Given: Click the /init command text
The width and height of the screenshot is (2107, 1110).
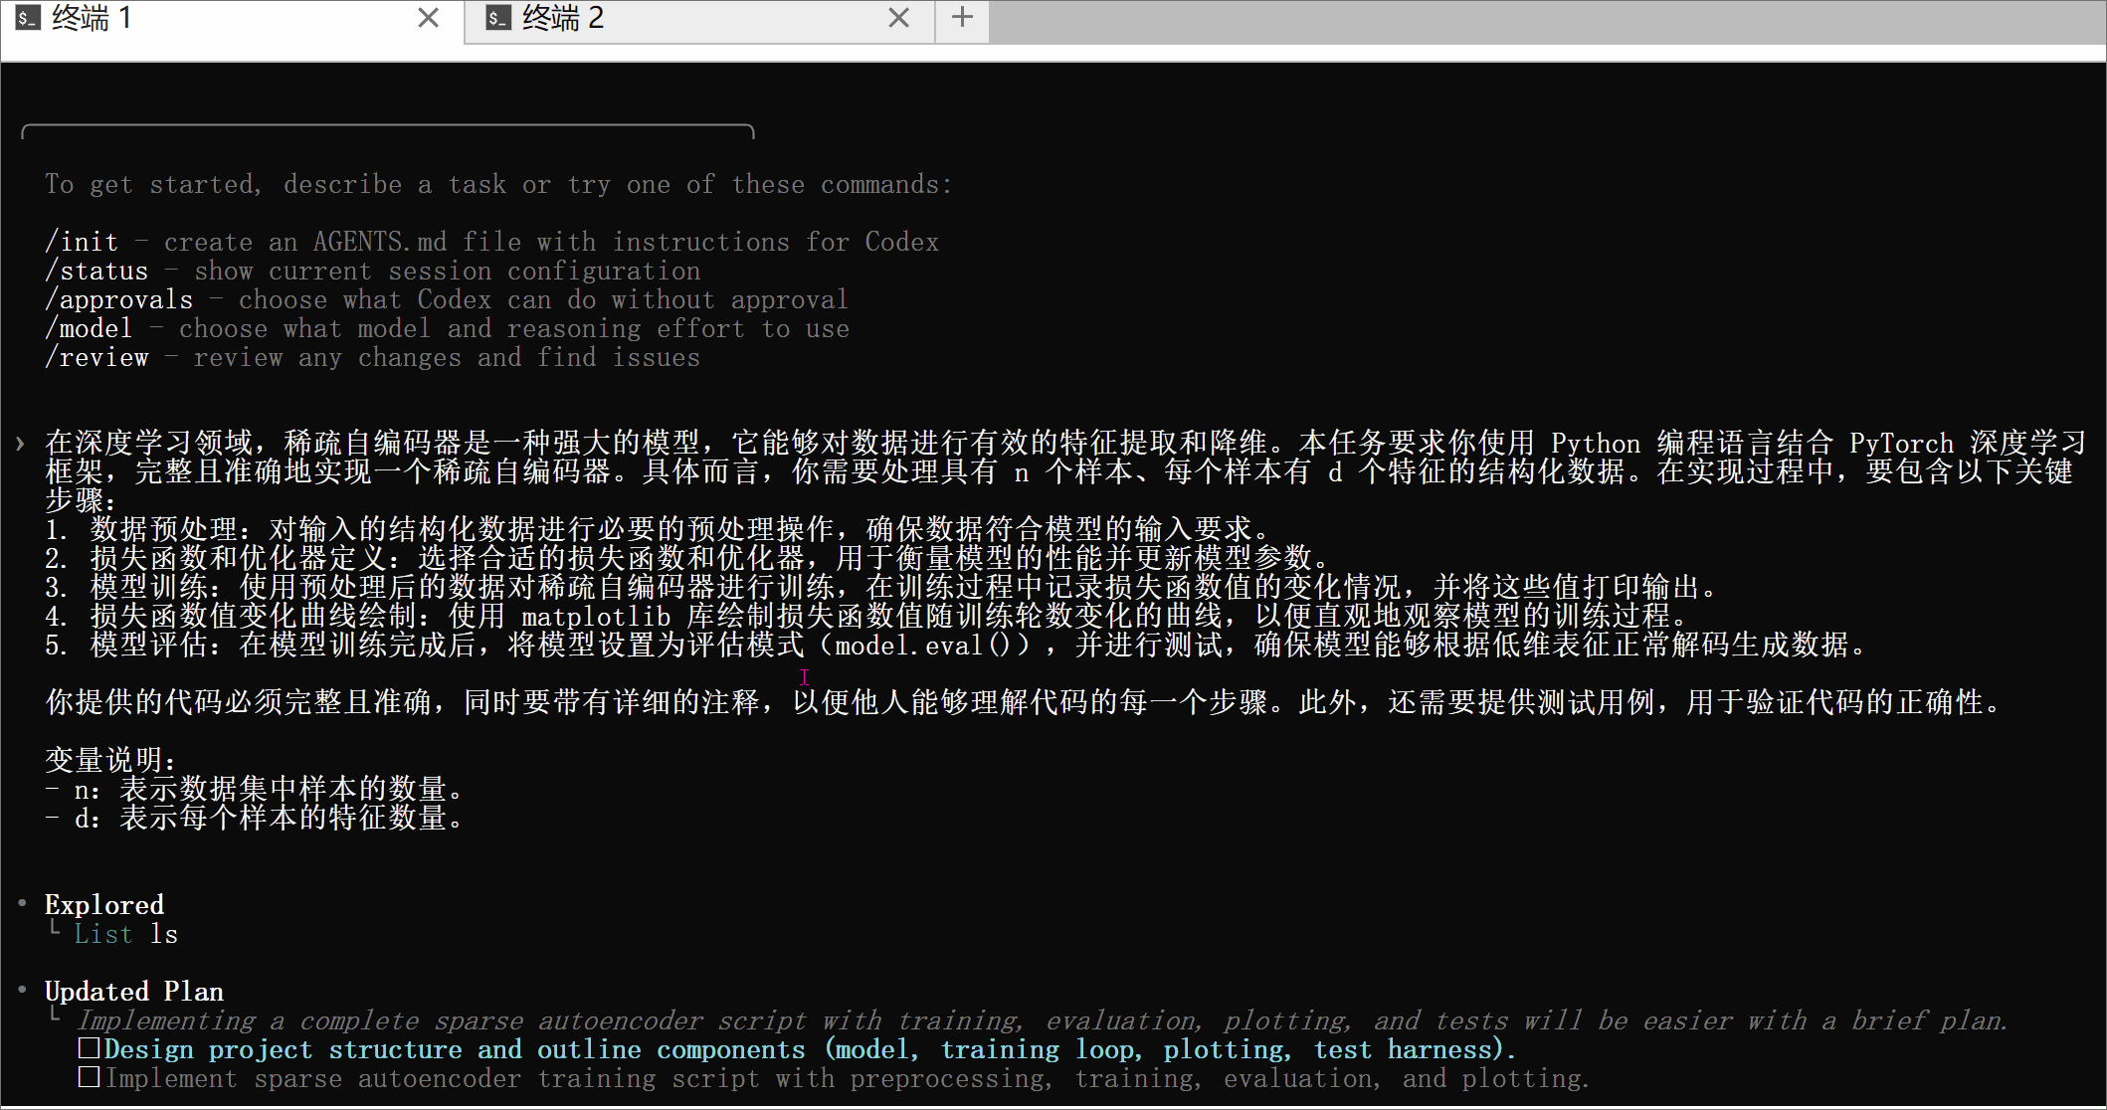Looking at the screenshot, I should [x=83, y=242].
